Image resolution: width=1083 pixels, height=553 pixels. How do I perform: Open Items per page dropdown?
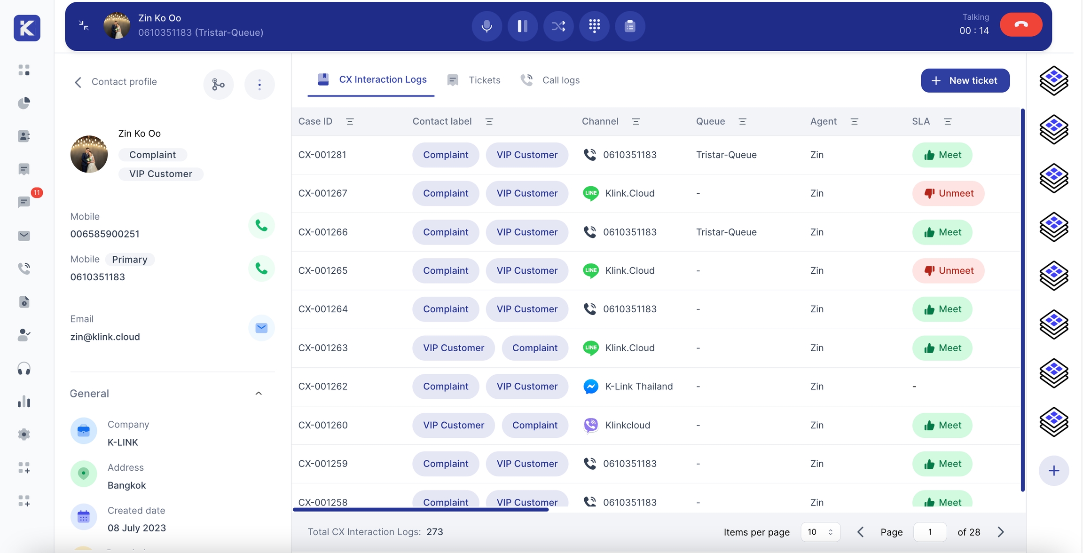pyautogui.click(x=820, y=532)
